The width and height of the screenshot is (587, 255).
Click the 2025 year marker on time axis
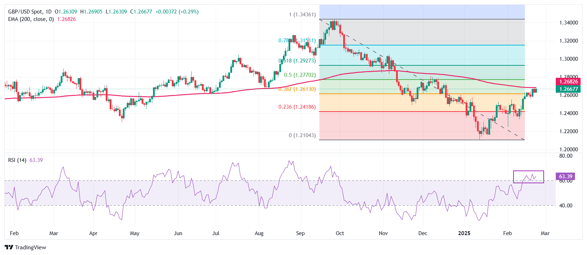click(464, 233)
